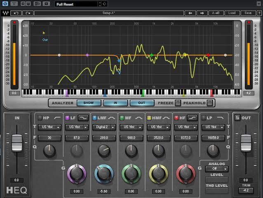Click the green MF band marker on graph
Screen dimensions: 263x198
(152, 55)
